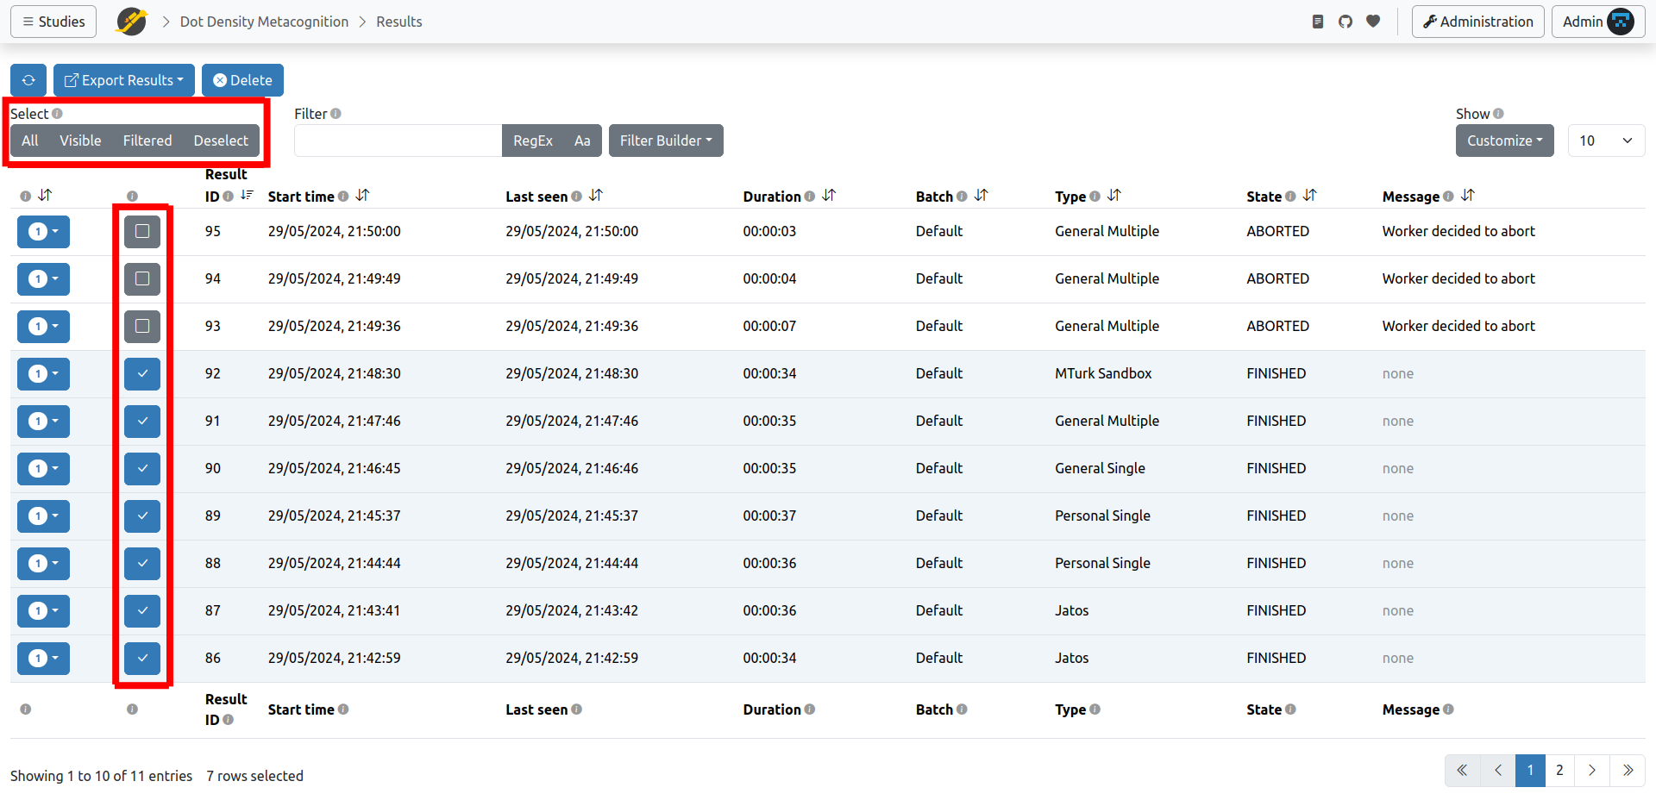Expand component results for result 93
Screen dimensions: 1656x800
pyautogui.click(x=43, y=326)
